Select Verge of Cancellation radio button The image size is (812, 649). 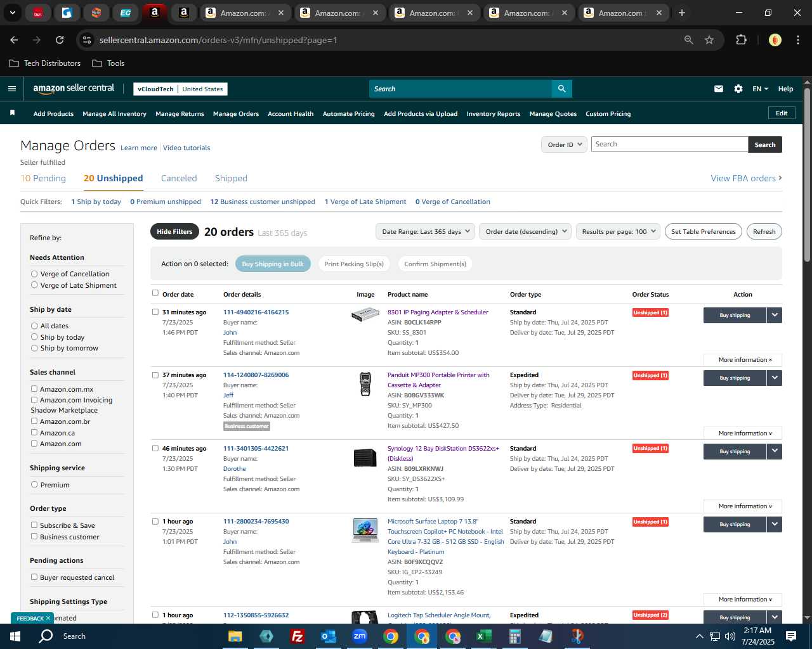click(x=34, y=274)
